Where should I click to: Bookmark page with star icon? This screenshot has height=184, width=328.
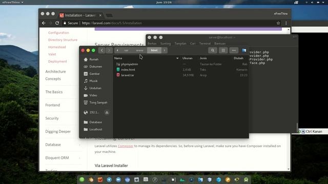278,23
